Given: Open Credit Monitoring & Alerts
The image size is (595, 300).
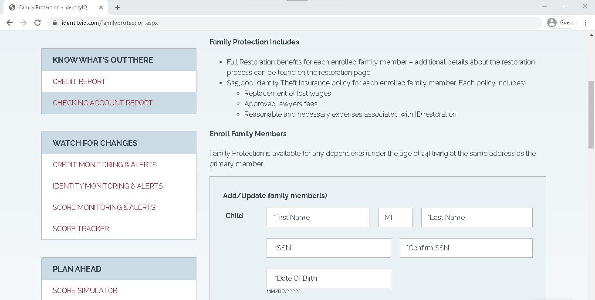Looking at the screenshot, I should point(105,165).
